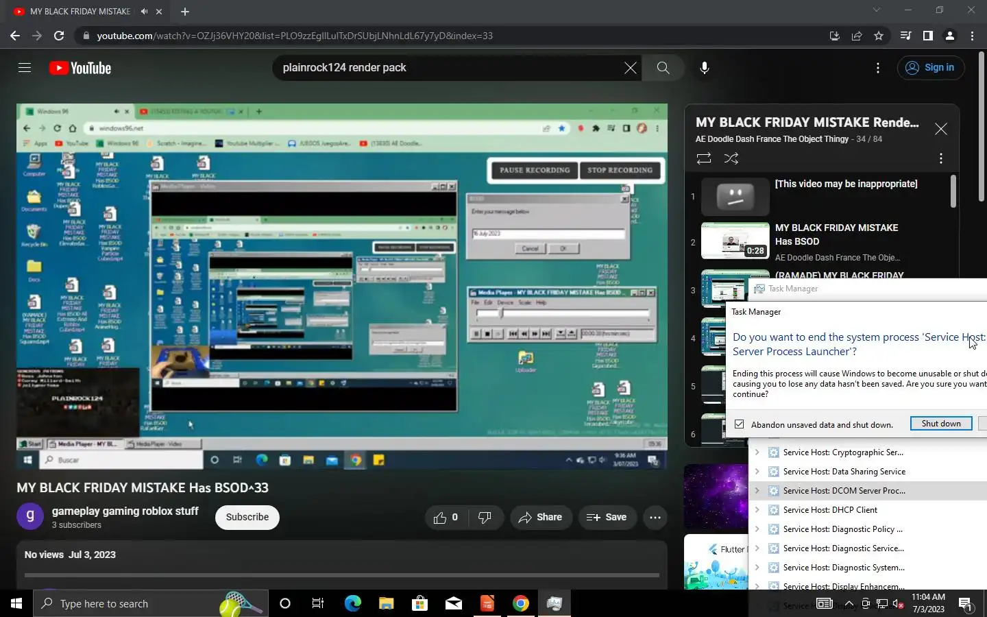987x617 pixels.
Task: Open the playlist options three-dot menu
Action: (941, 158)
